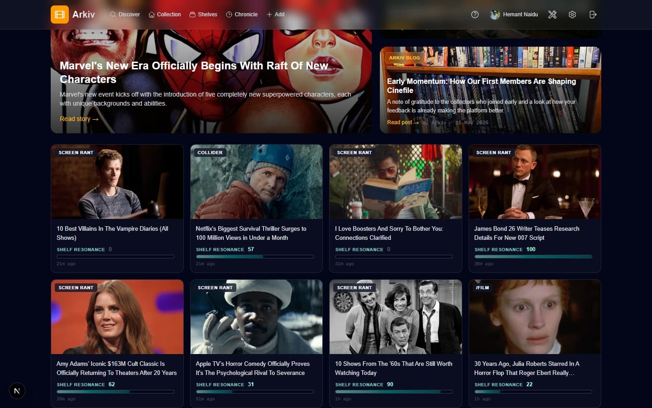
Task: Click the COLLIDER source badge
Action: pos(210,153)
